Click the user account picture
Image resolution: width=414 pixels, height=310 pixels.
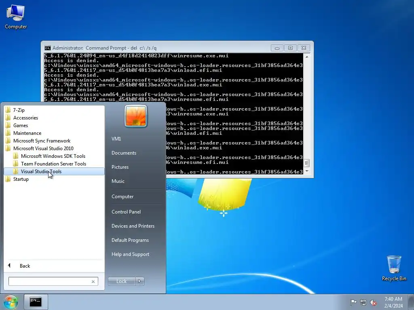(x=136, y=116)
